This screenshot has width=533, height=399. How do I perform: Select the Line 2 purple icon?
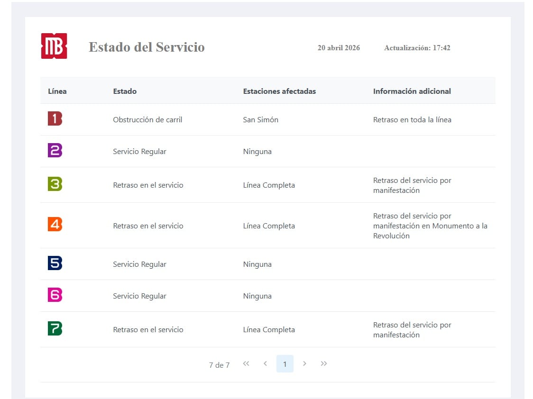(55, 150)
